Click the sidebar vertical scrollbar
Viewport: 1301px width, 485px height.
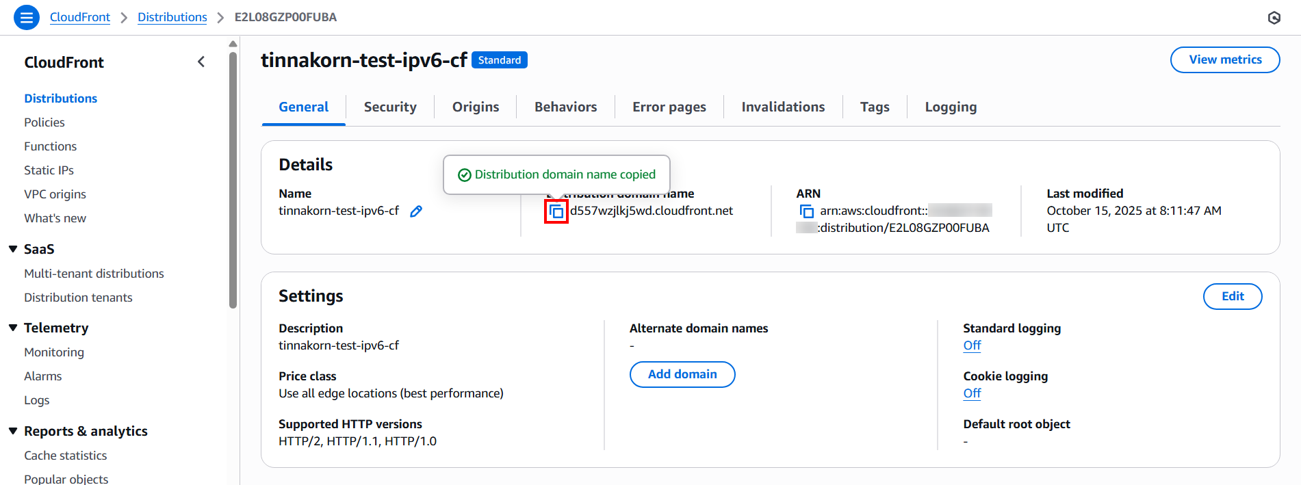(x=233, y=178)
